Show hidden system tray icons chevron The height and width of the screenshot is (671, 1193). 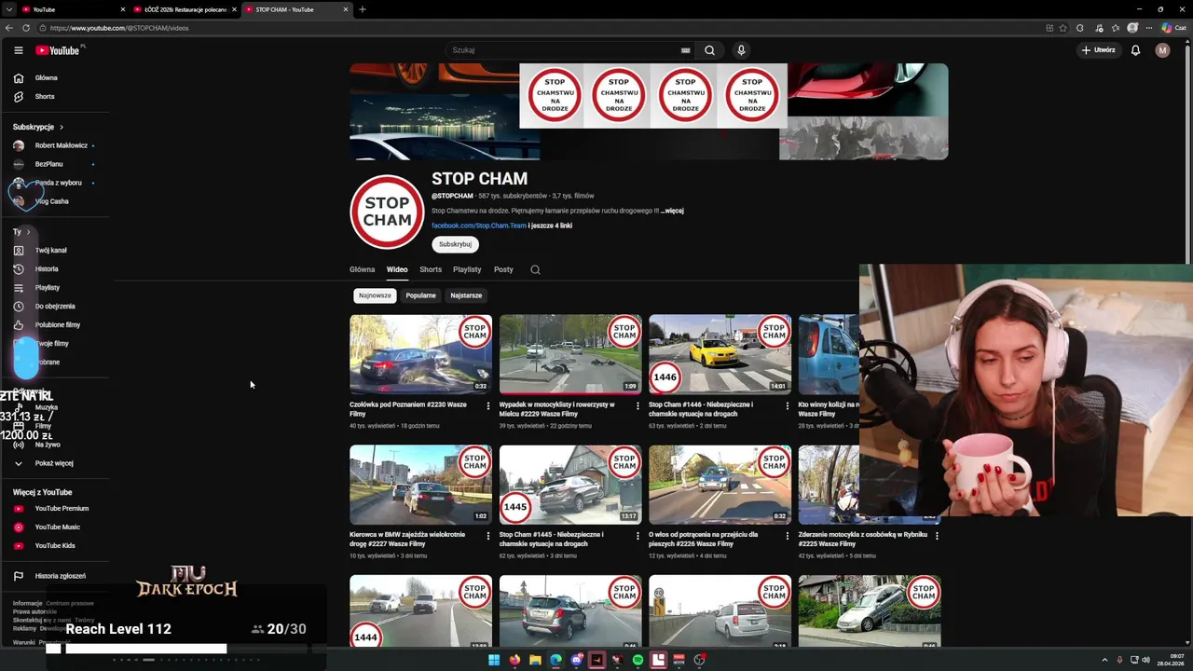coord(1105,660)
